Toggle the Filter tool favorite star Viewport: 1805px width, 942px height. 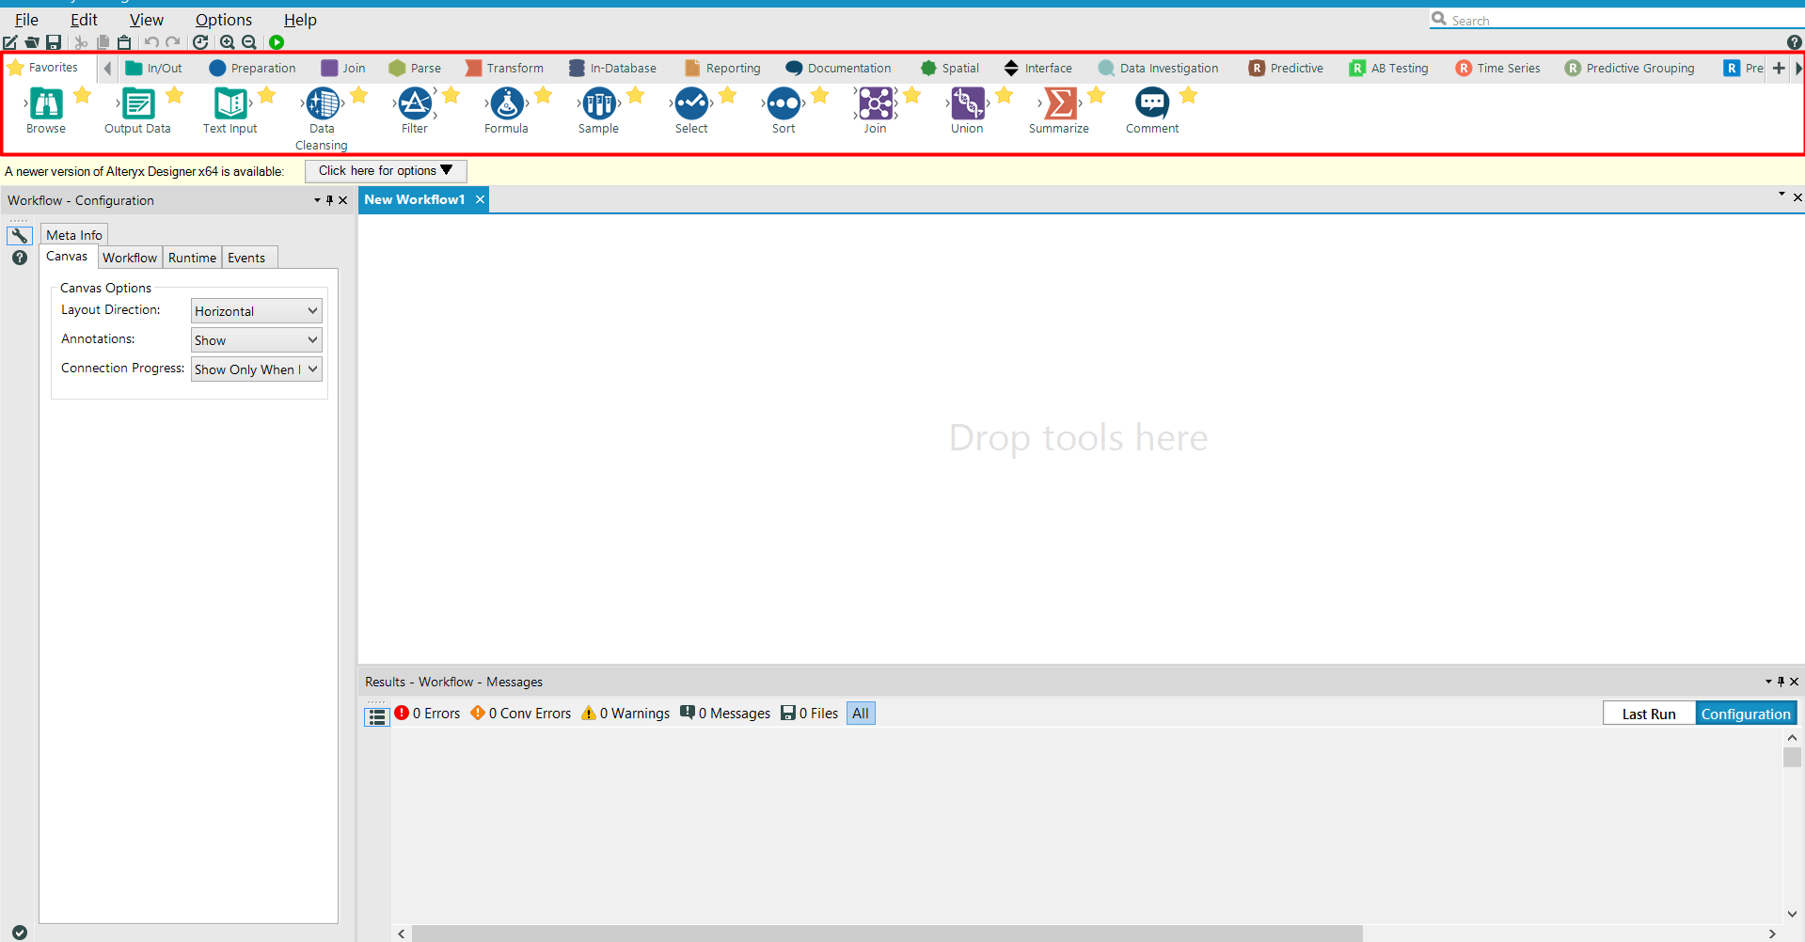[451, 94]
